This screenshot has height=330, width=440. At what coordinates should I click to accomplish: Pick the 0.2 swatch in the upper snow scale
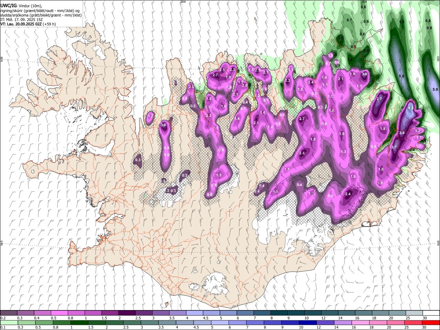tap(9, 313)
